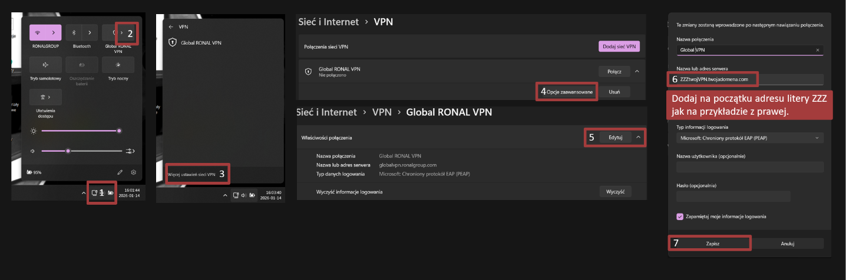The height and width of the screenshot is (280, 846).
Task: Click Edytuj connection properties
Action: point(615,136)
